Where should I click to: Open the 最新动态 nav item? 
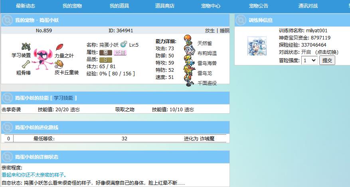click(26, 6)
